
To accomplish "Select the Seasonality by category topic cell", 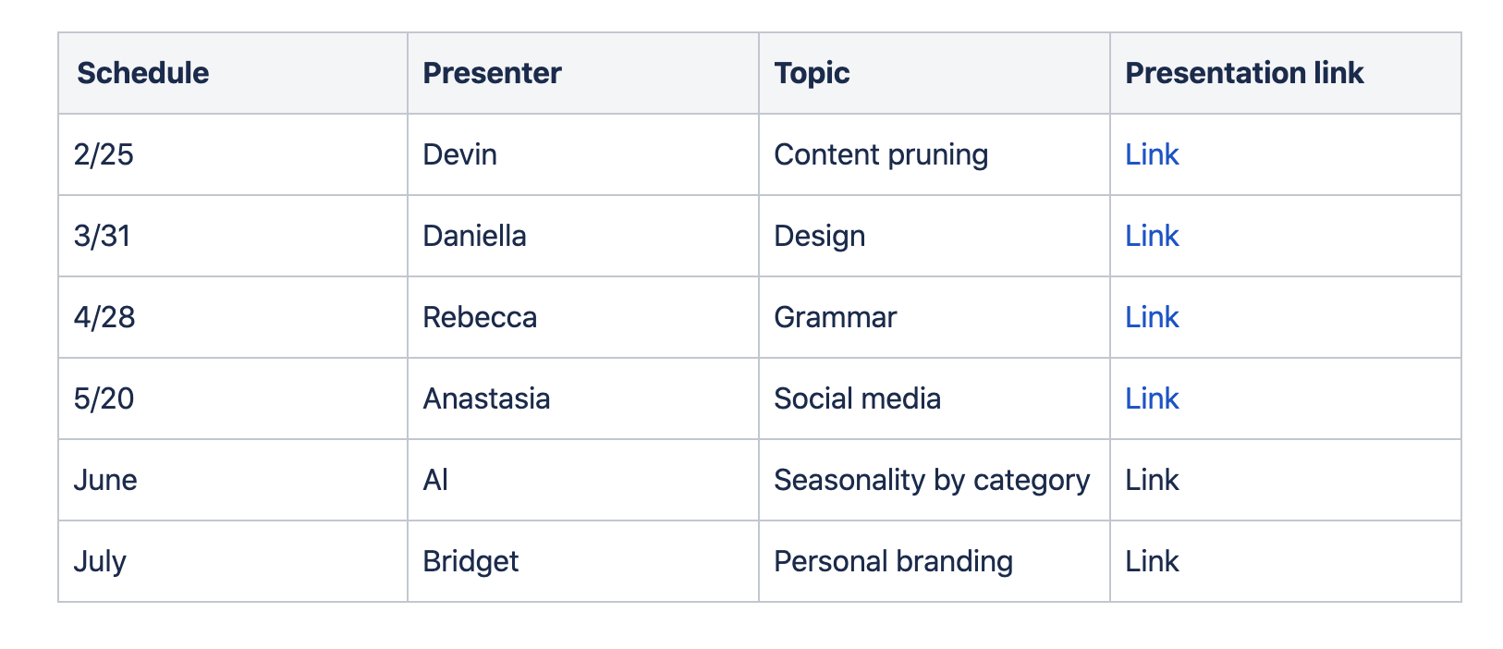I will tap(932, 480).
